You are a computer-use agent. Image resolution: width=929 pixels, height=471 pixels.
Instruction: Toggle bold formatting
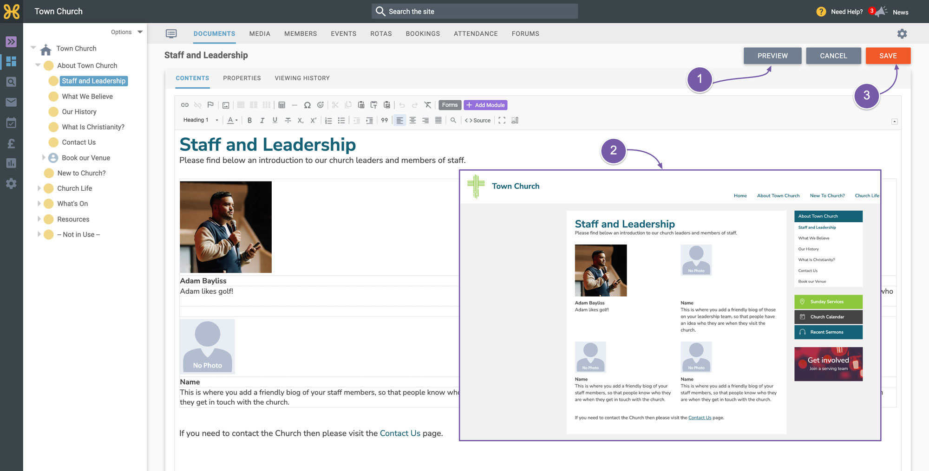pos(249,120)
